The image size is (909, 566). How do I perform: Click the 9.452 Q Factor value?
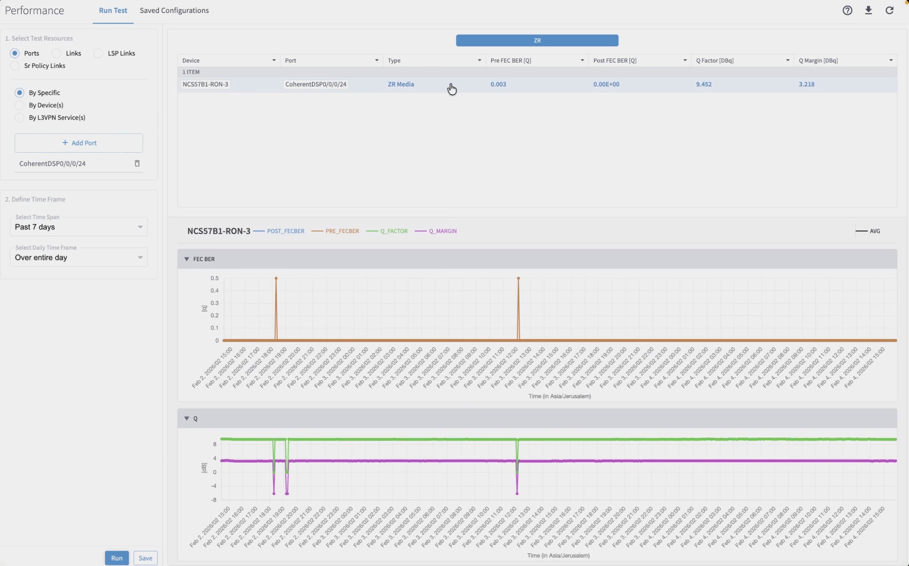coord(703,84)
